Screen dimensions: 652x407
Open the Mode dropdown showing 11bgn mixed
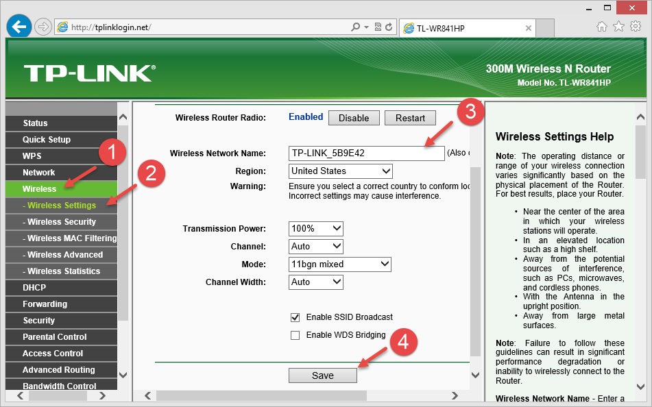340,264
